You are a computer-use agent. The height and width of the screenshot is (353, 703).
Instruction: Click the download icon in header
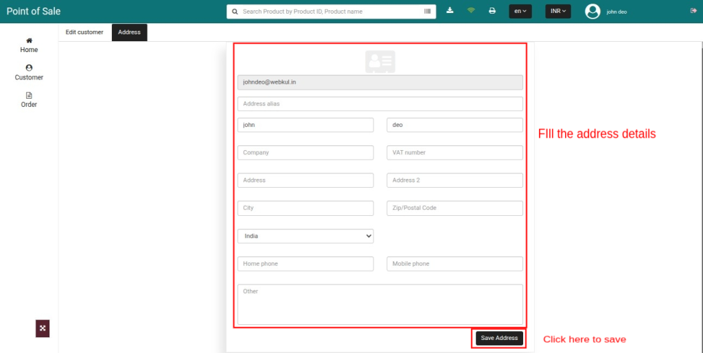pos(450,11)
